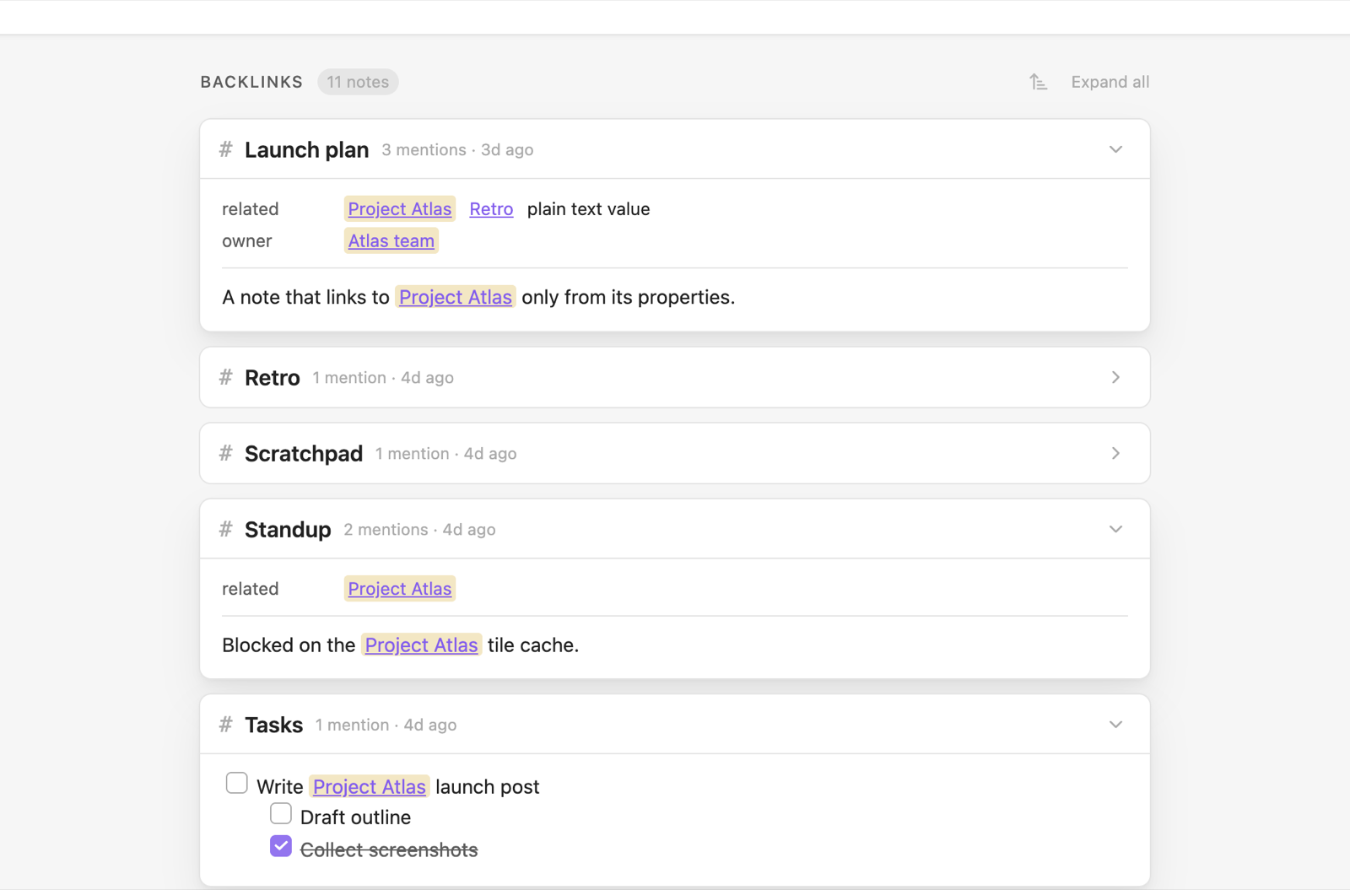
Task: Open Project Atlas link in 'Blocked on the' sentence
Action: coord(422,645)
